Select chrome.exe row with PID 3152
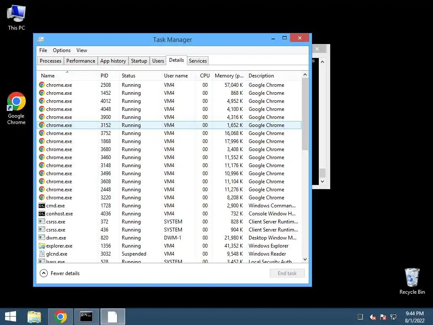 169,125
